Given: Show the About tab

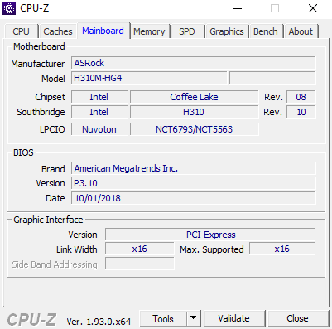Looking at the screenshot, I should coord(301,31).
